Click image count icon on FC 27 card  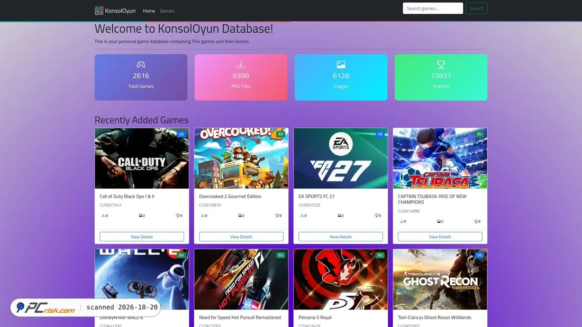tap(340, 216)
